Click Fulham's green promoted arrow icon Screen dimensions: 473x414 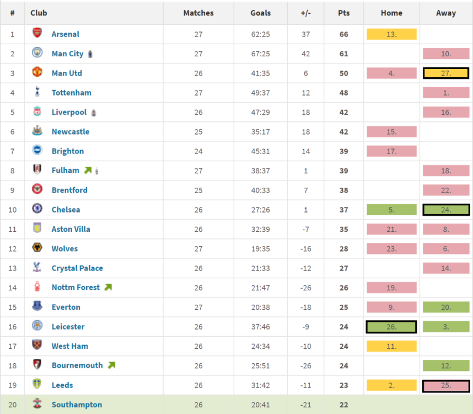pos(88,171)
